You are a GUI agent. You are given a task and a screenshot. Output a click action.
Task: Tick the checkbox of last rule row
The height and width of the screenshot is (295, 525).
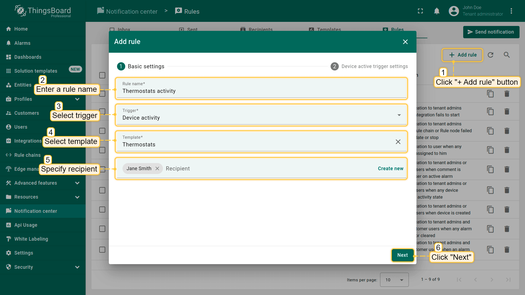(x=102, y=250)
